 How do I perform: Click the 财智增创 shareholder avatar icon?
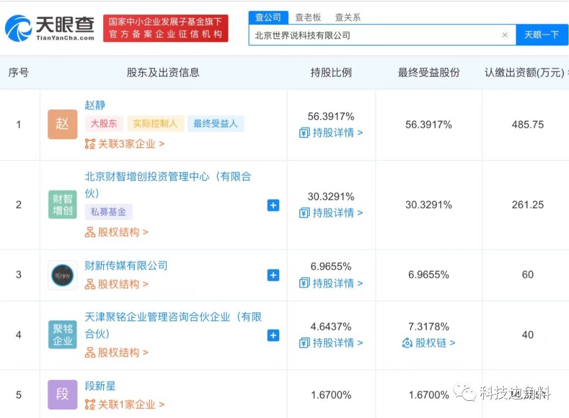coord(62,205)
